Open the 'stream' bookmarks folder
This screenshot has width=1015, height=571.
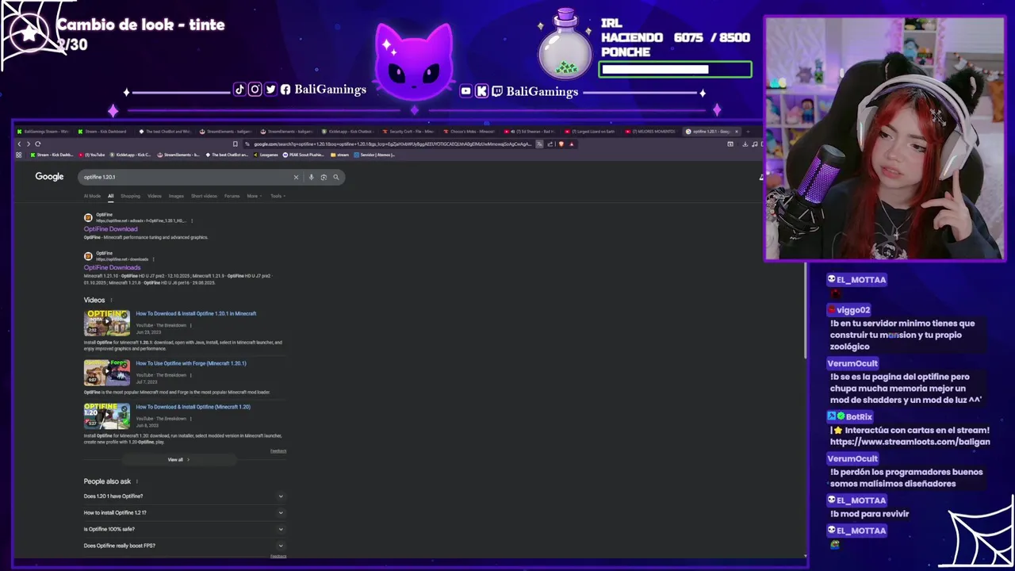(x=340, y=155)
